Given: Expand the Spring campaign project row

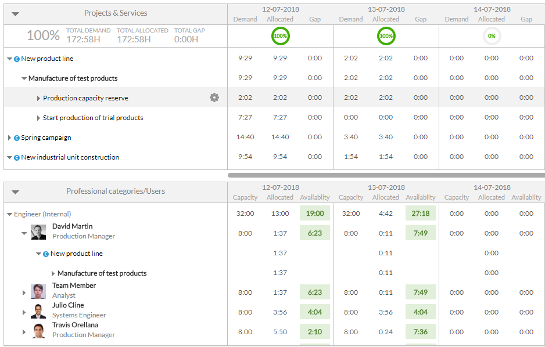Looking at the screenshot, I should coord(9,138).
